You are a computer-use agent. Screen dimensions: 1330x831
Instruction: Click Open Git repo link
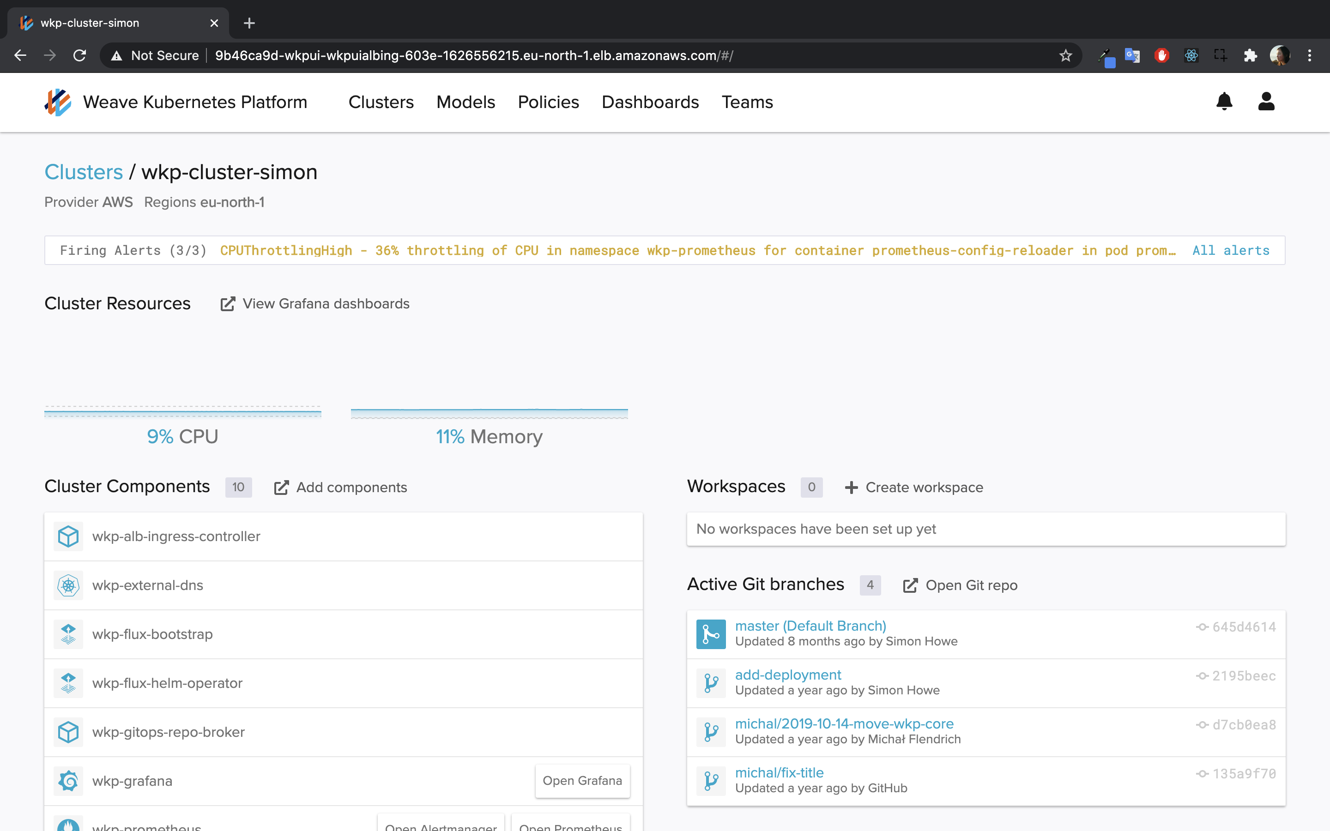[960, 585]
